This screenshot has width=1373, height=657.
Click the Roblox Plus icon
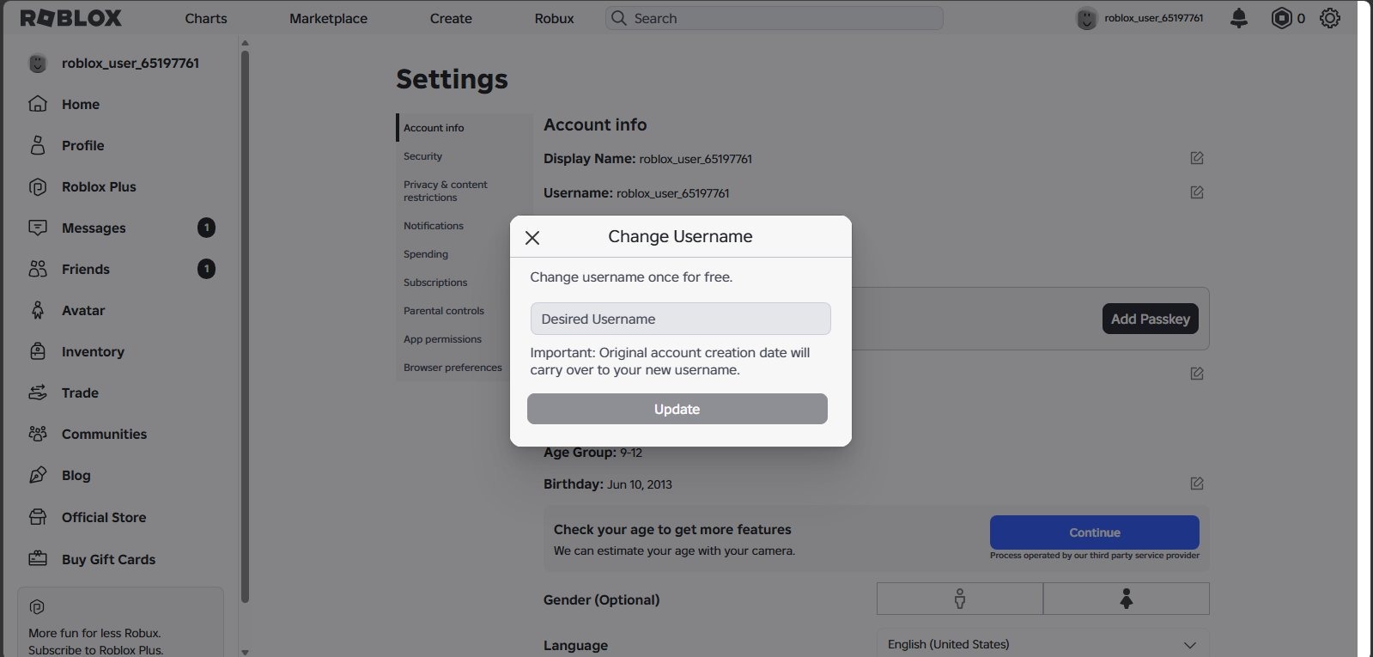38,186
